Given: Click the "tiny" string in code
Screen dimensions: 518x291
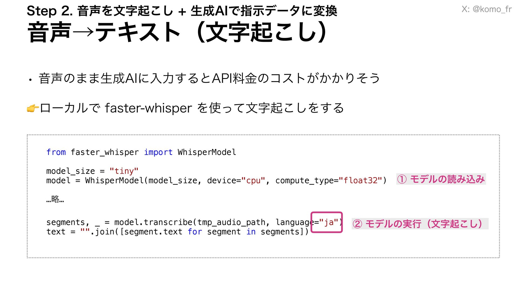Looking at the screenshot, I should click(x=124, y=171).
